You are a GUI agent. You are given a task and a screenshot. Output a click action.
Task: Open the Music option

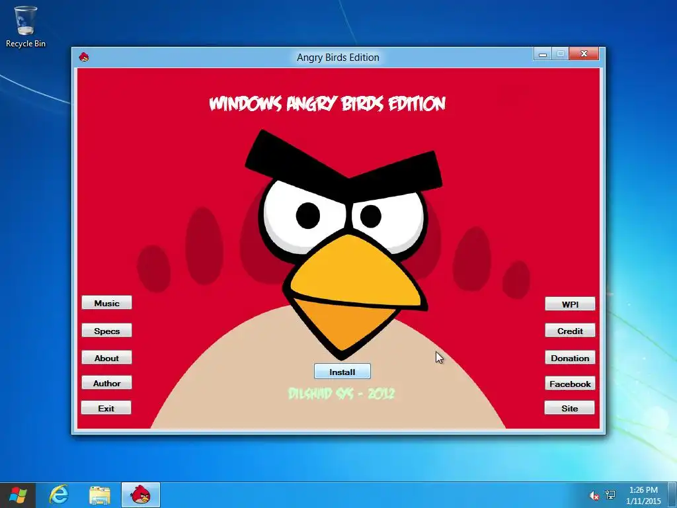point(106,303)
